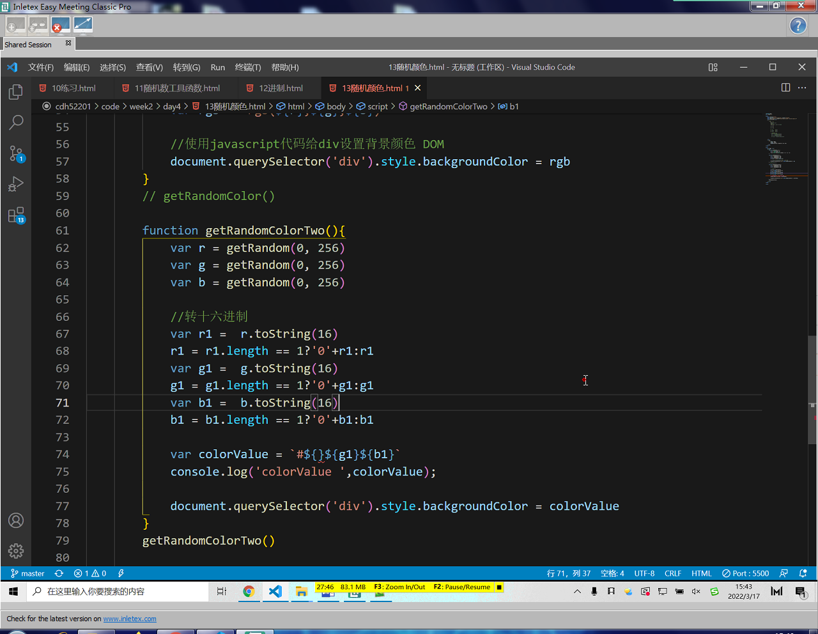
Task: Split the editor to the right
Action: coord(786,88)
